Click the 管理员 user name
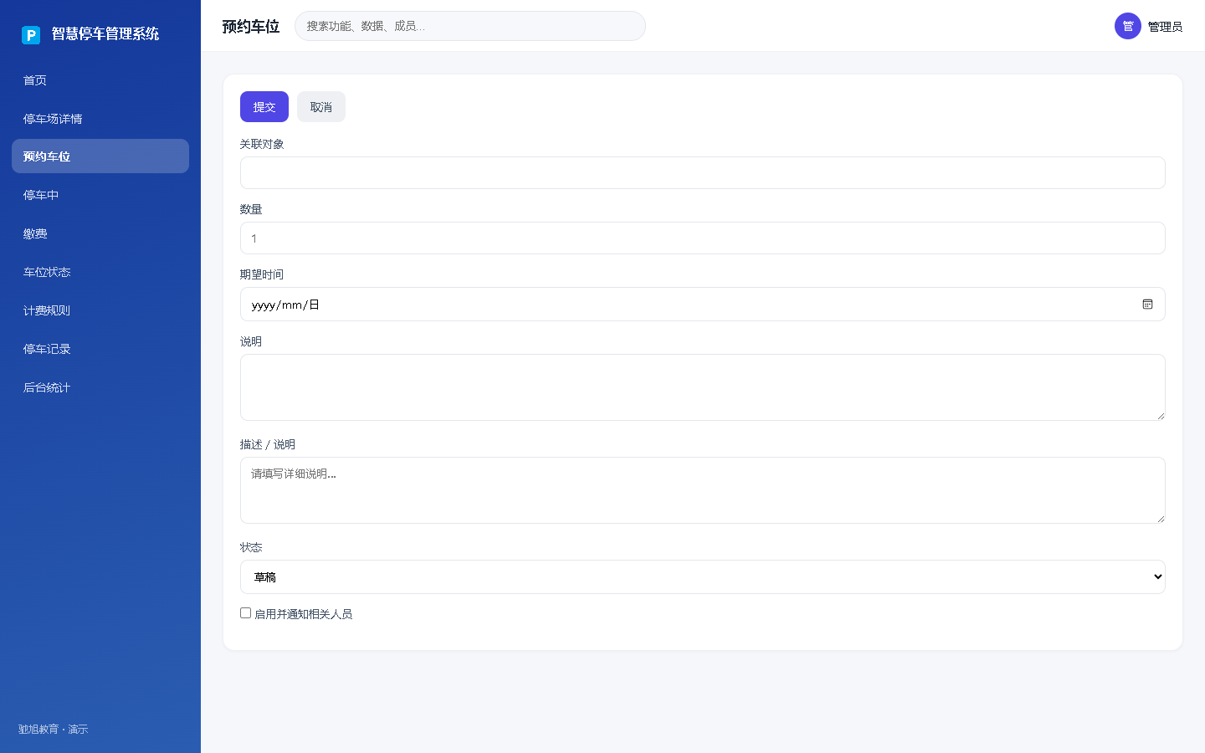Image resolution: width=1205 pixels, height=753 pixels. (x=1165, y=27)
